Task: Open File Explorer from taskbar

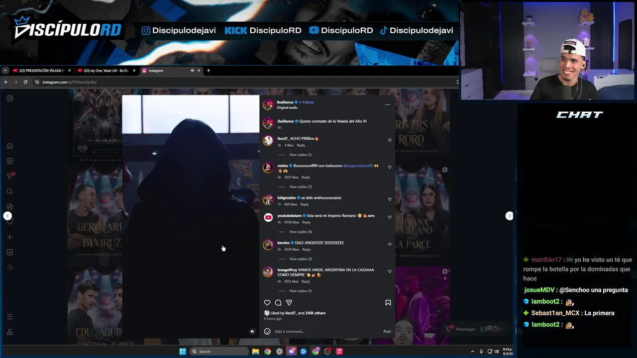Action: coord(255,352)
